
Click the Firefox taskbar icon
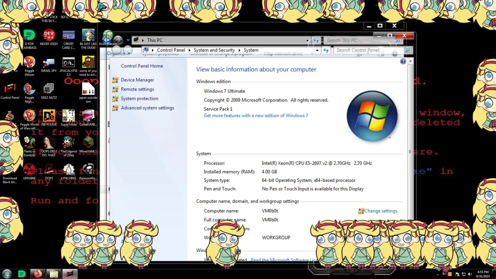coord(38,274)
